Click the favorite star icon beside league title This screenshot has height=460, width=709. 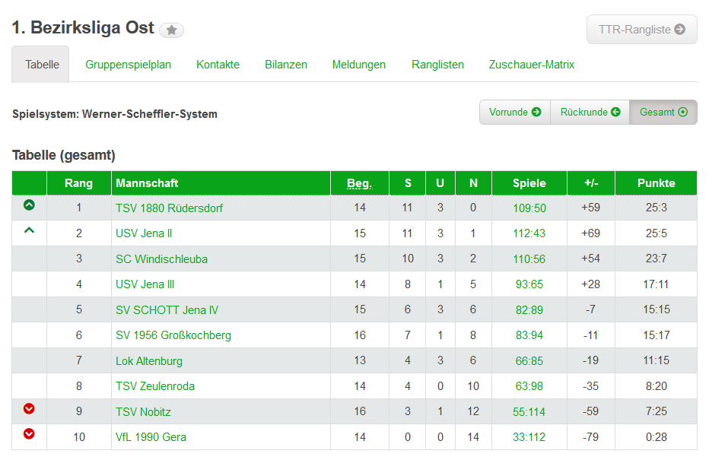coord(172,30)
